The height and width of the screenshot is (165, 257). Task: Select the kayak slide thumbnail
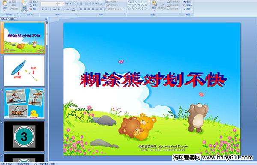(24, 71)
